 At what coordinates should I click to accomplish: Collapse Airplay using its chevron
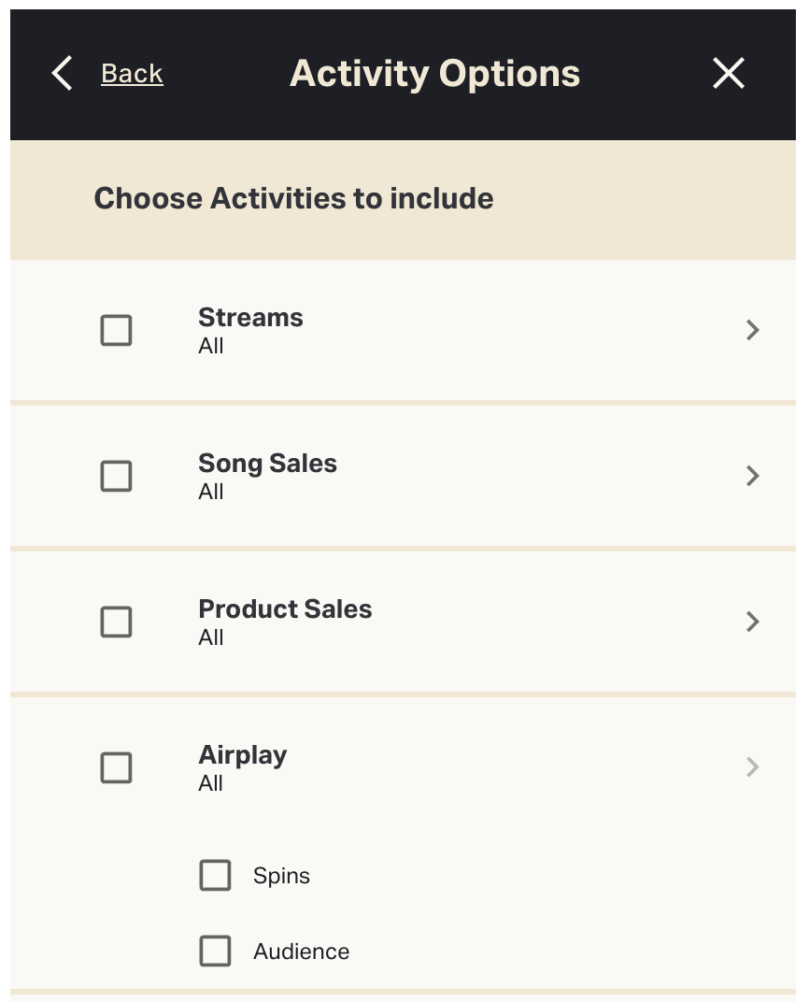(x=753, y=767)
